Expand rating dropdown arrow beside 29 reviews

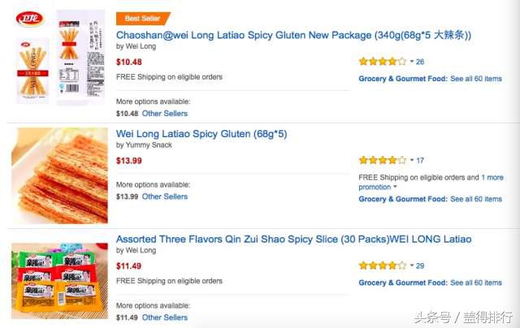(411, 265)
